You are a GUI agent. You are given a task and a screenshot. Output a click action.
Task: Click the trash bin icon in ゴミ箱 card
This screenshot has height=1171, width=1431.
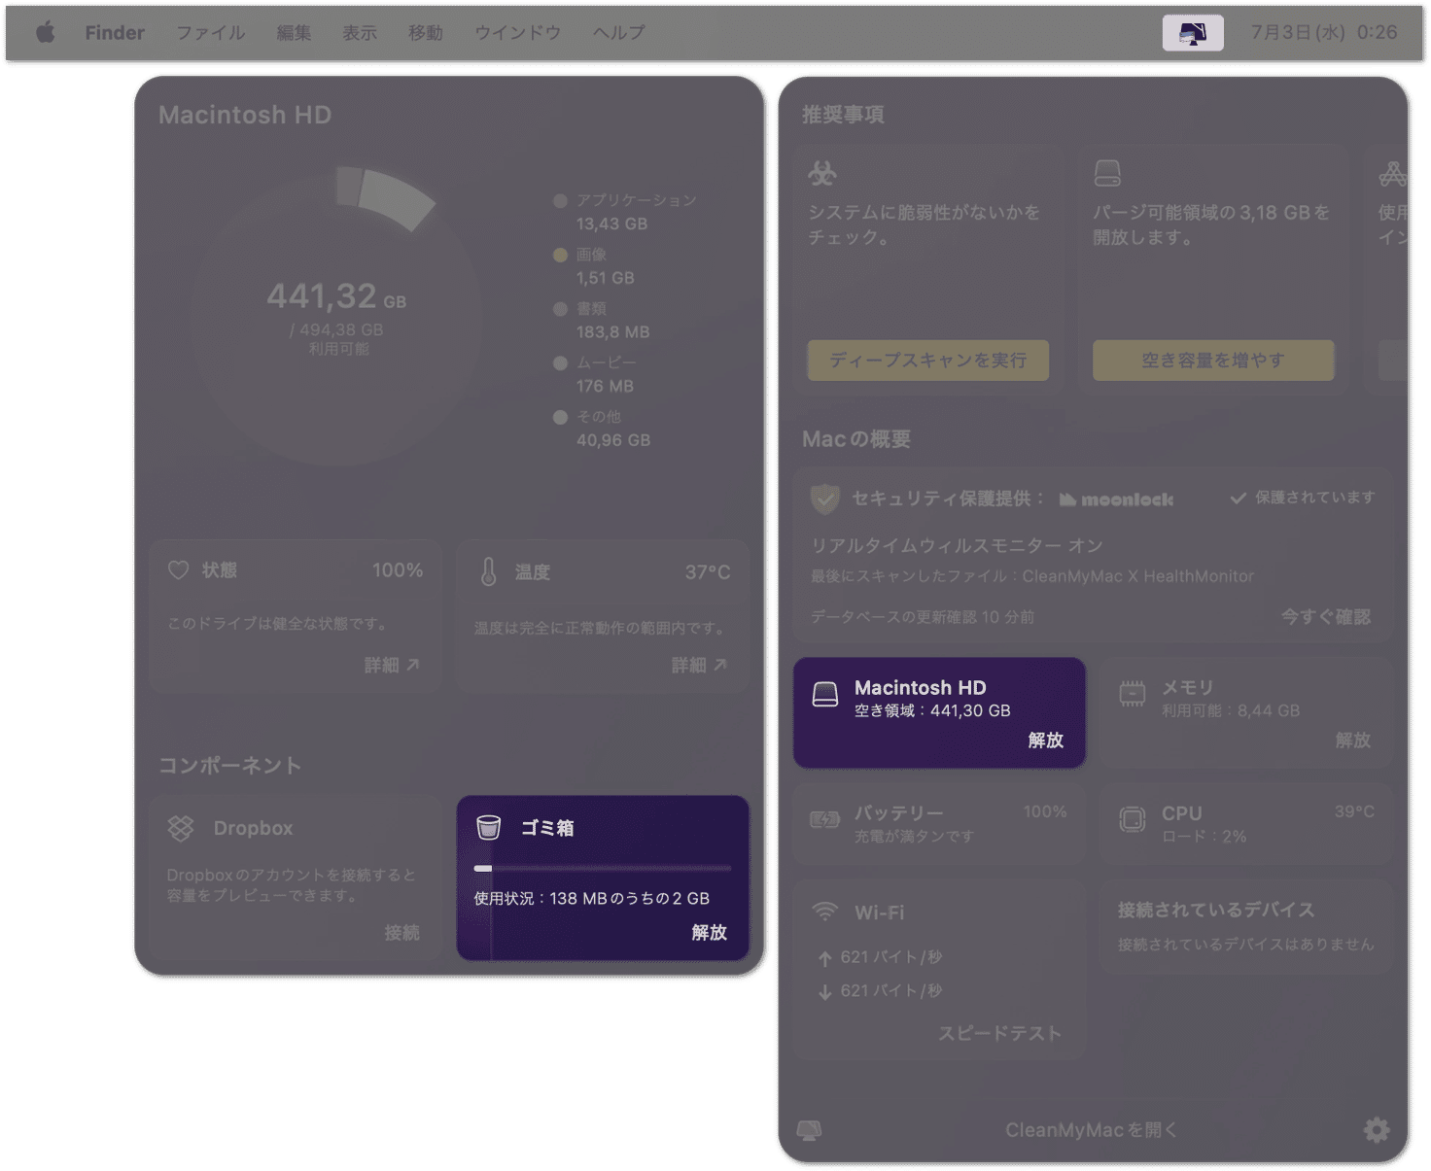pos(488,827)
